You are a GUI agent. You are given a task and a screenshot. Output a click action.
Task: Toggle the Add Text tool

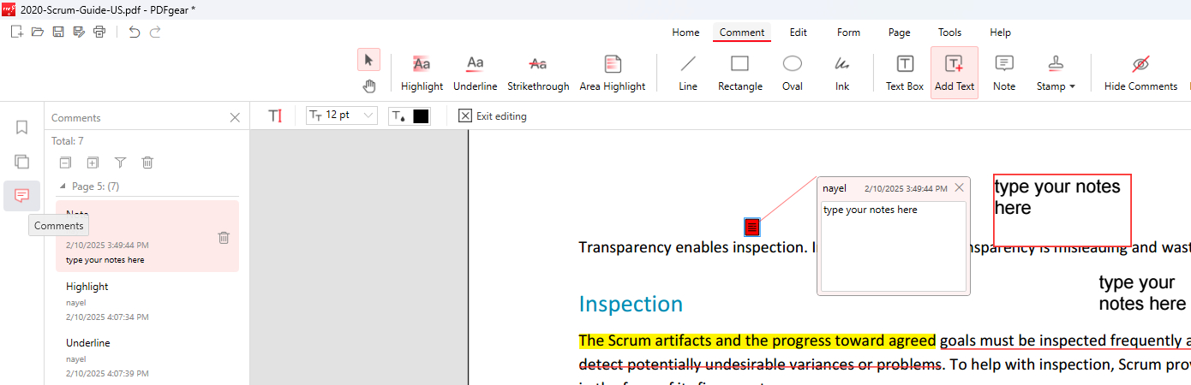coord(955,73)
